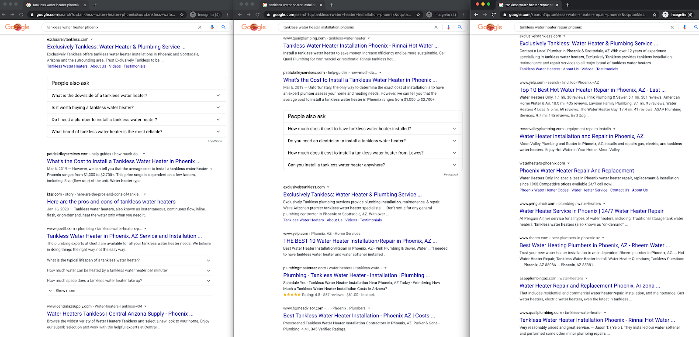Image resolution: width=699 pixels, height=337 pixels.
Task: Expand 'Do you need an electrician to install' question
Action: click(373, 141)
